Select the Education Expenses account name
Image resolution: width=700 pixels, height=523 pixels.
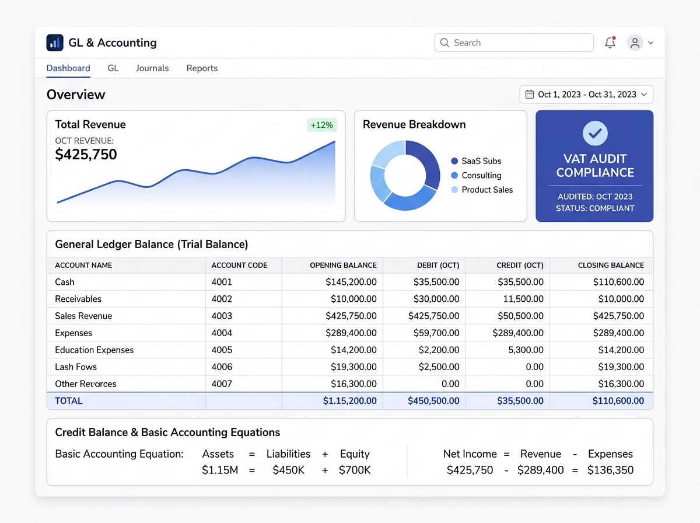click(x=94, y=350)
